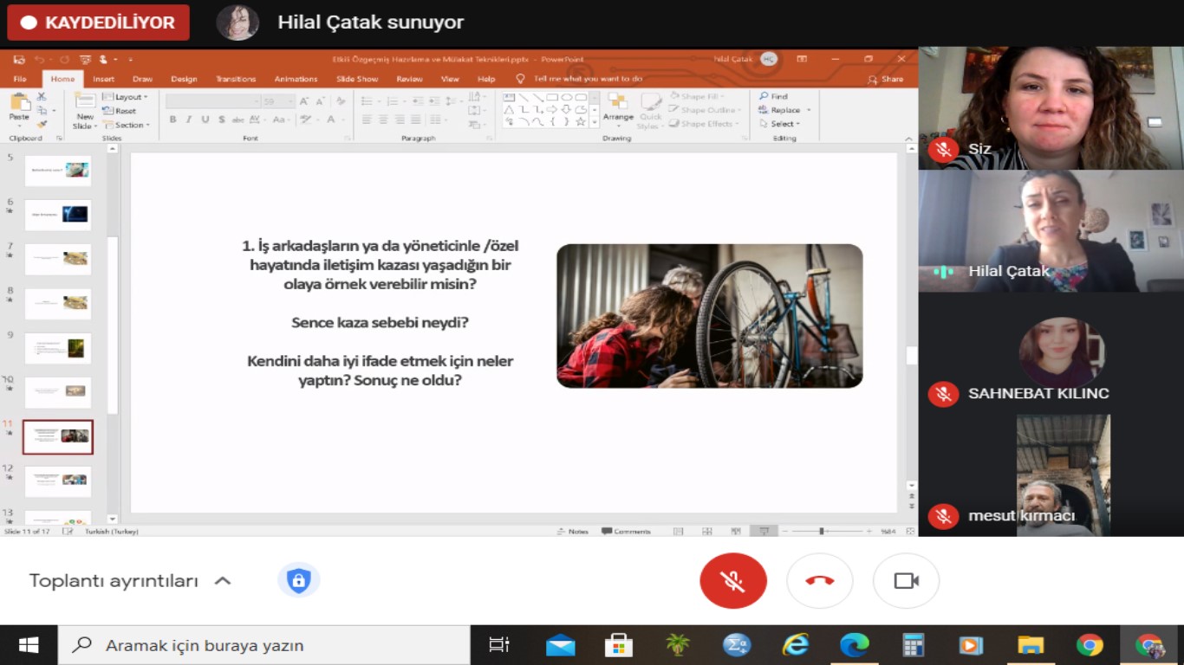Click the blue shield security icon
This screenshot has height=665, width=1184.
298,580
